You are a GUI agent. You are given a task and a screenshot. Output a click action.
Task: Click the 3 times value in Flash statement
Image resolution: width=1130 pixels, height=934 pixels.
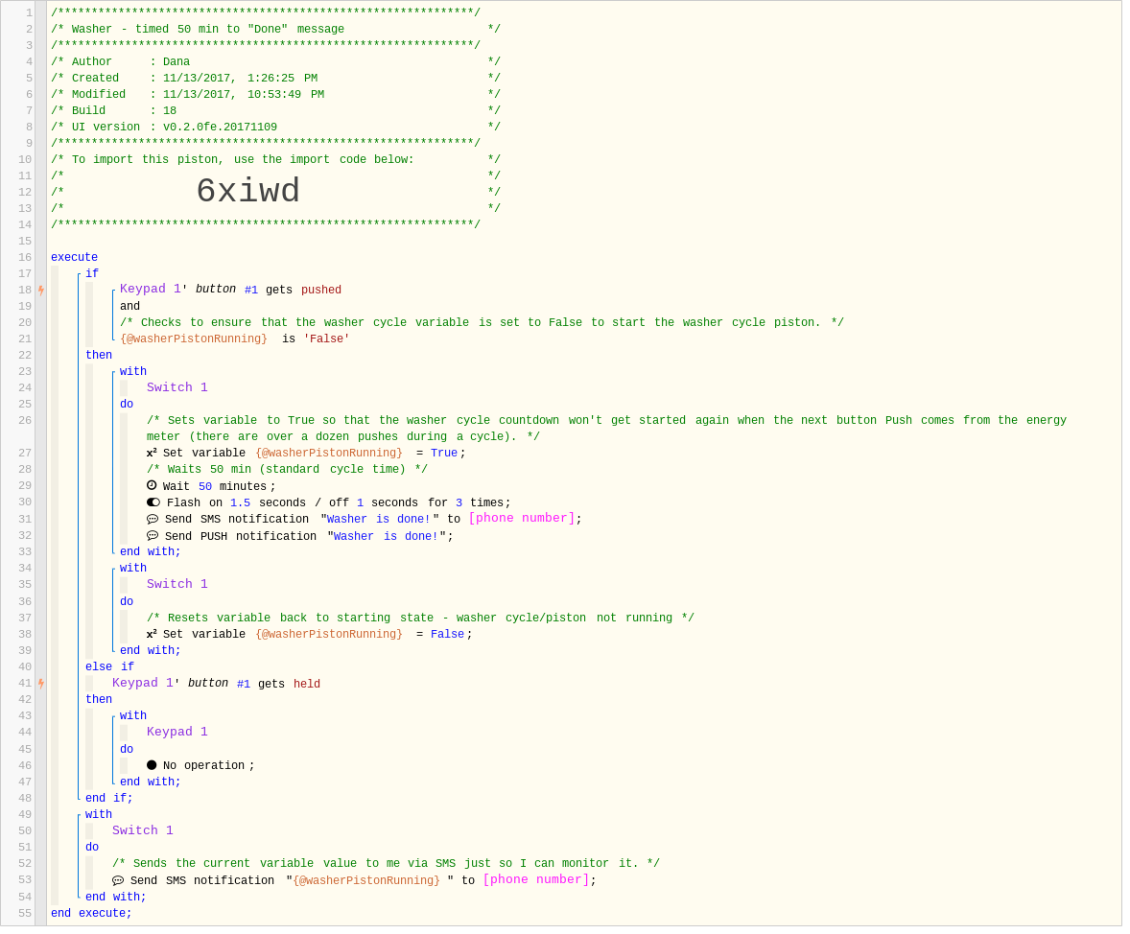[x=459, y=503]
